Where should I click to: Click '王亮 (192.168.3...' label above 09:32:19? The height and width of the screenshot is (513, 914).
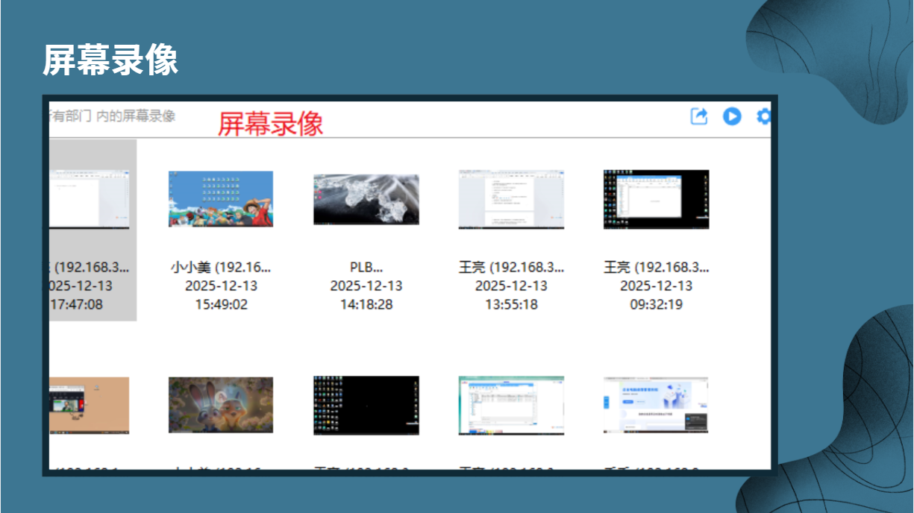click(x=656, y=267)
